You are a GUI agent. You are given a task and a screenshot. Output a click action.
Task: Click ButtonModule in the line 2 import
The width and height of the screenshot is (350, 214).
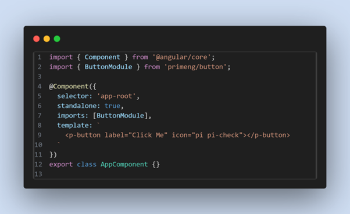coord(108,67)
